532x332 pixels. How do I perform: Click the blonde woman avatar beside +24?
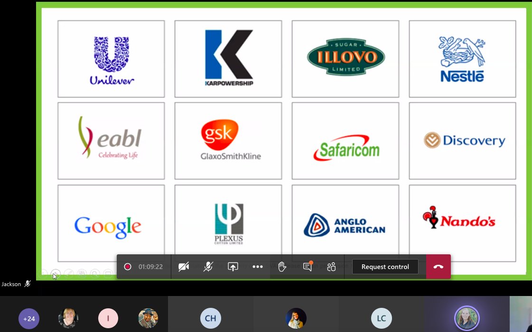pyautogui.click(x=68, y=318)
